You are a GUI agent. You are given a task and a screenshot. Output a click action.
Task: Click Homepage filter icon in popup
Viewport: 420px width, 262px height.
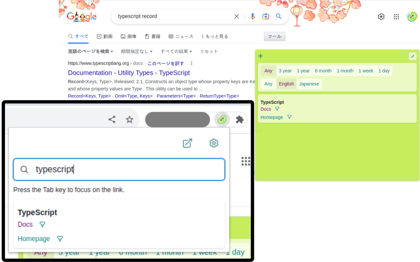[60, 239]
